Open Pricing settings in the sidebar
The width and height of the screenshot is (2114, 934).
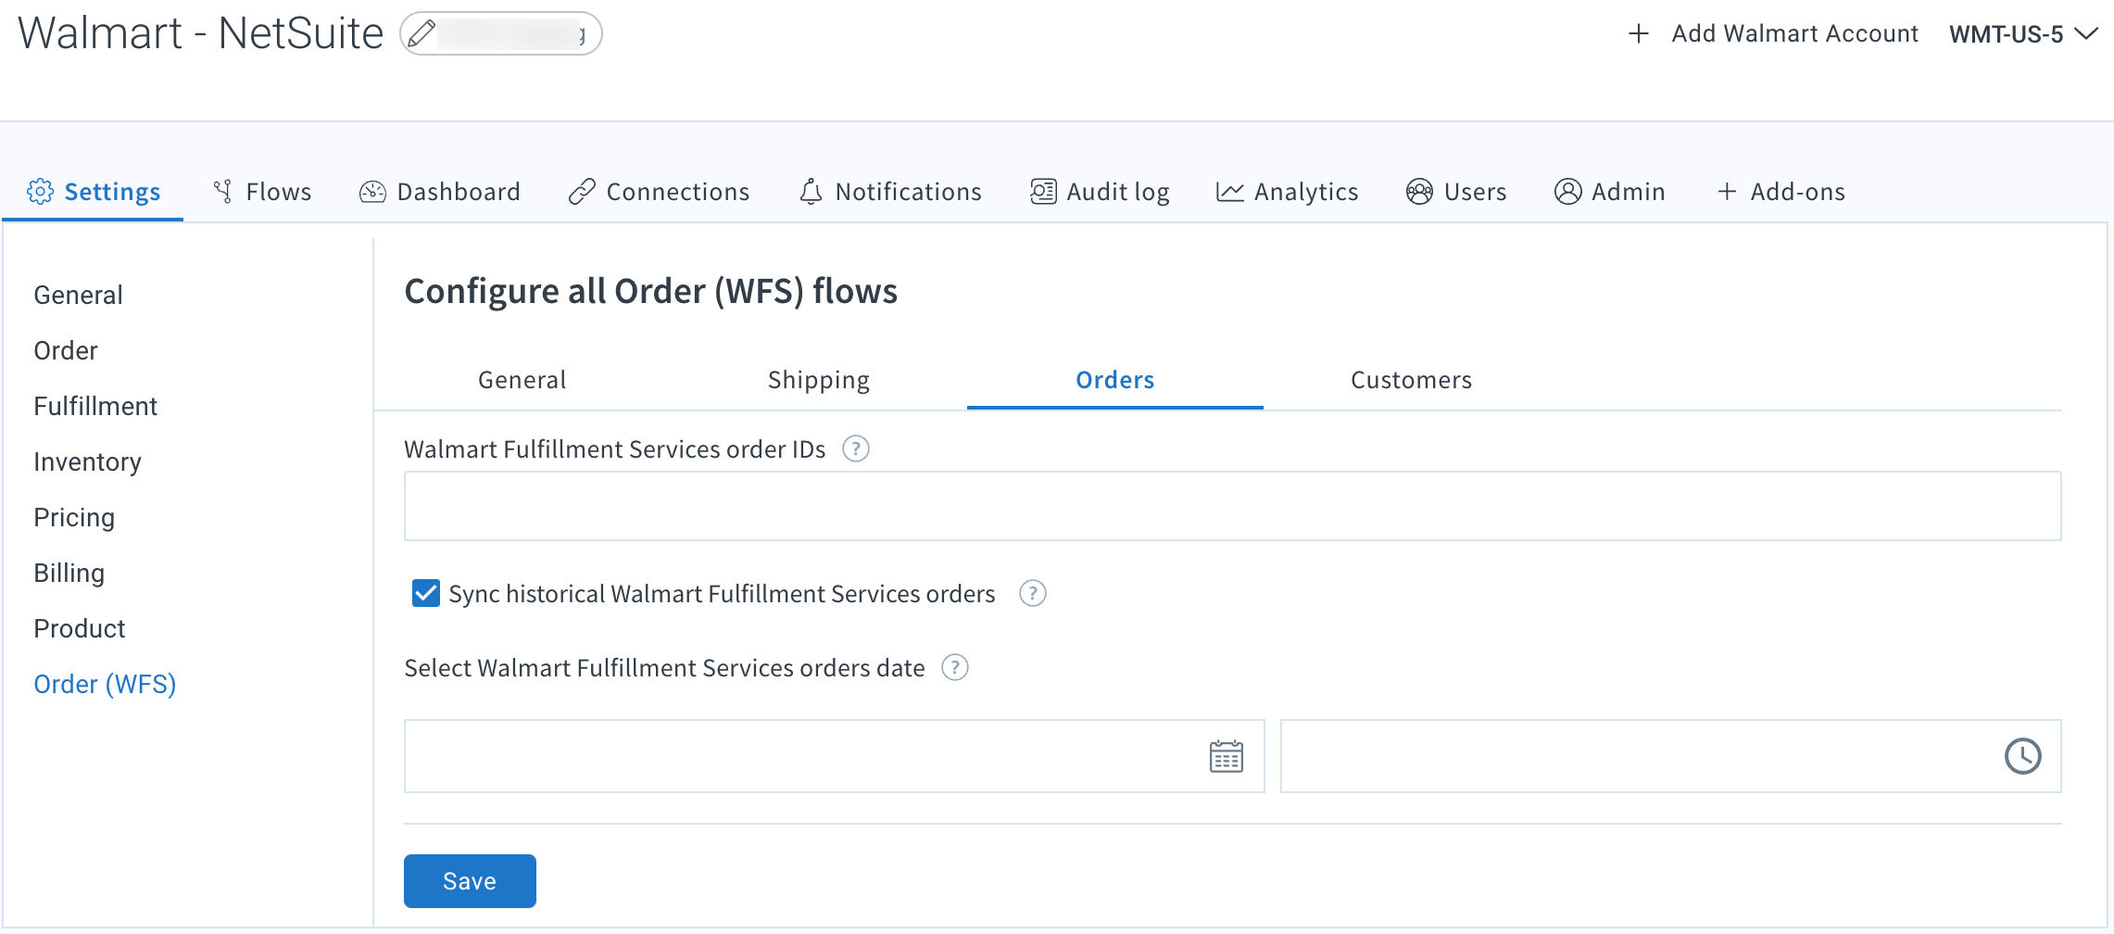74,517
